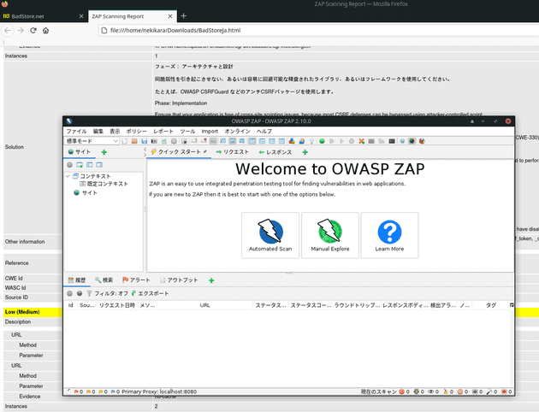Open the ヘルプ menu
The image size is (539, 412).
tap(264, 132)
